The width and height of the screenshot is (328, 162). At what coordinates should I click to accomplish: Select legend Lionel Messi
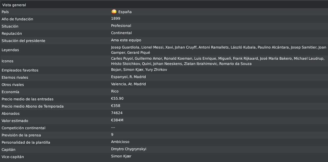tap(152, 48)
